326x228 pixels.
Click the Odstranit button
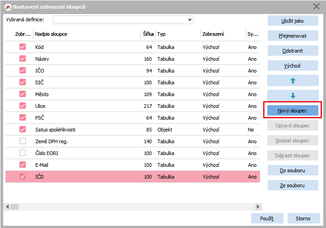293,51
